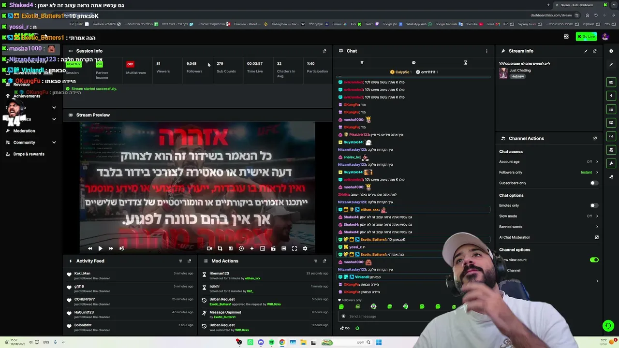The width and height of the screenshot is (619, 348).
Task: Click the info icon in right sidebar
Action: tap(611, 51)
